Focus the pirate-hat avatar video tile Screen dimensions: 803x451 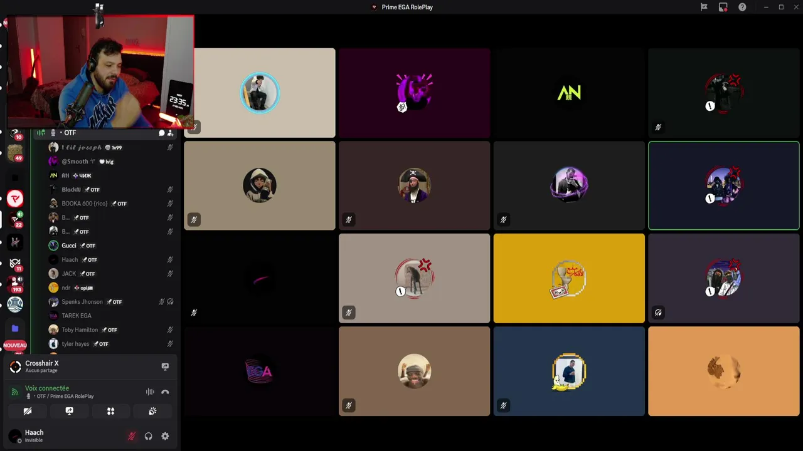tap(414, 185)
